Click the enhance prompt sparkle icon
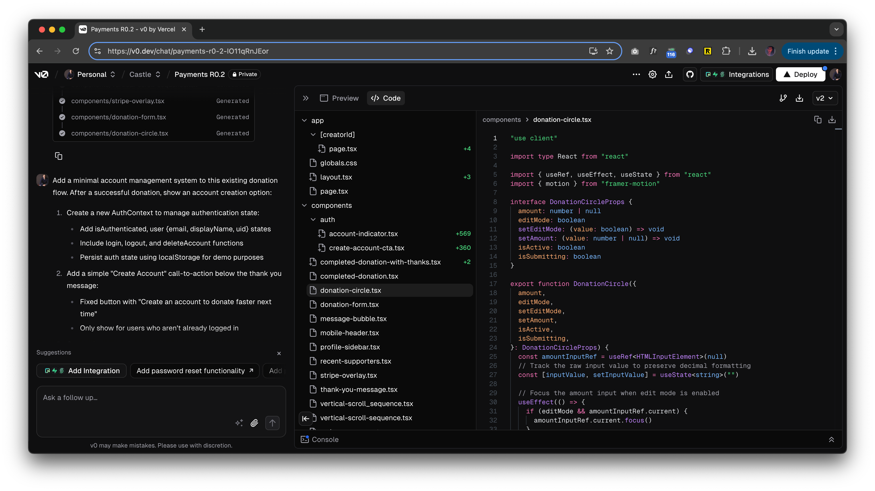This screenshot has height=491, width=875. click(239, 423)
